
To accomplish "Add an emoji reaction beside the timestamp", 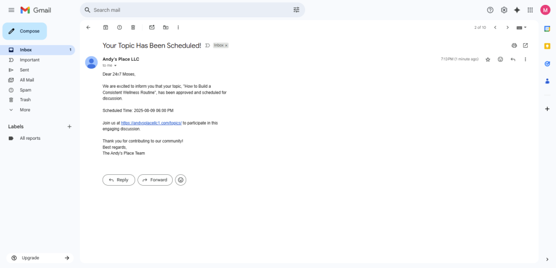I will pyautogui.click(x=500, y=59).
